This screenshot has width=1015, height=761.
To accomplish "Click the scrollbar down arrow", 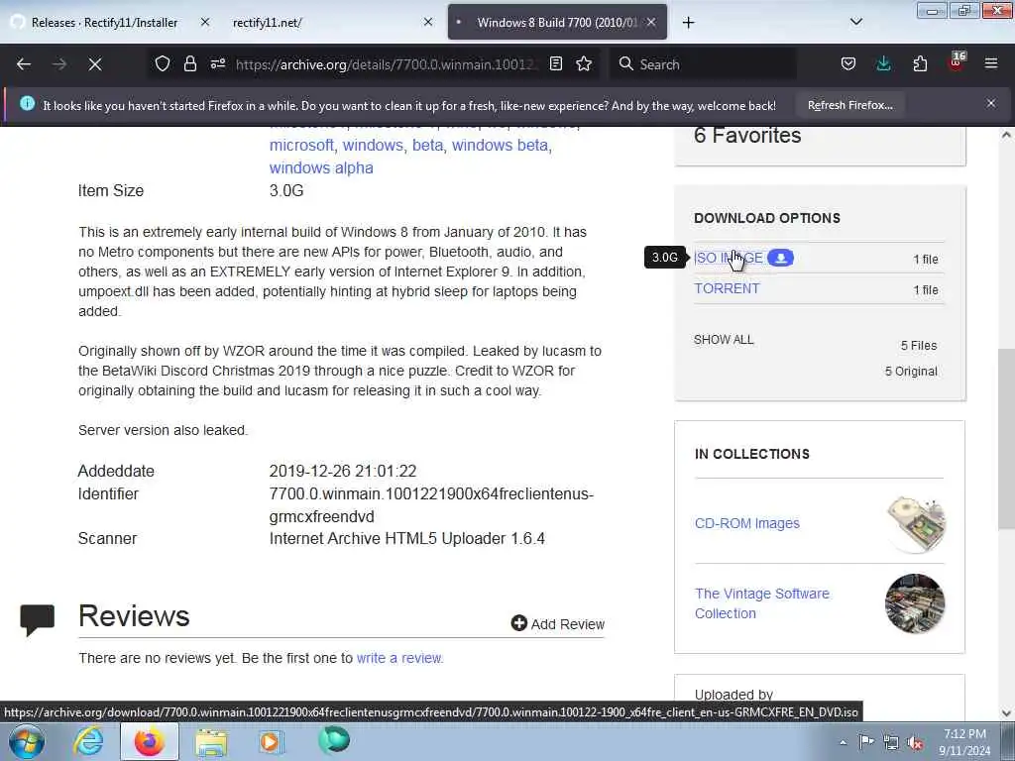I will pos(1005,713).
